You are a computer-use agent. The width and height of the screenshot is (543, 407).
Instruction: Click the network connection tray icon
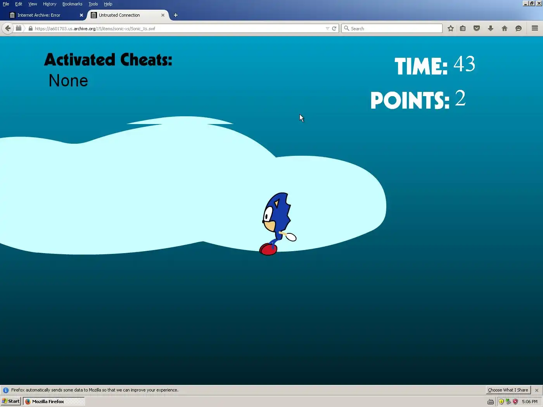click(x=508, y=402)
